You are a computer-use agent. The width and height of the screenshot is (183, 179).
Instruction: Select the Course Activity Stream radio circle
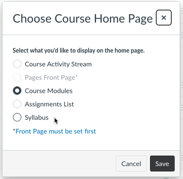(x=17, y=64)
